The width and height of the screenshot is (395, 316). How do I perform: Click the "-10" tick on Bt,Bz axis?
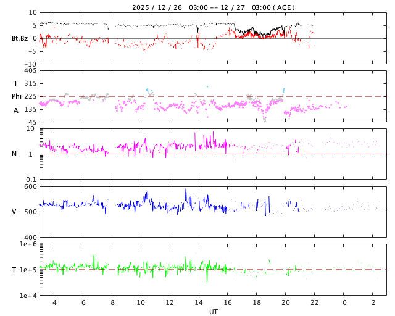point(30,64)
